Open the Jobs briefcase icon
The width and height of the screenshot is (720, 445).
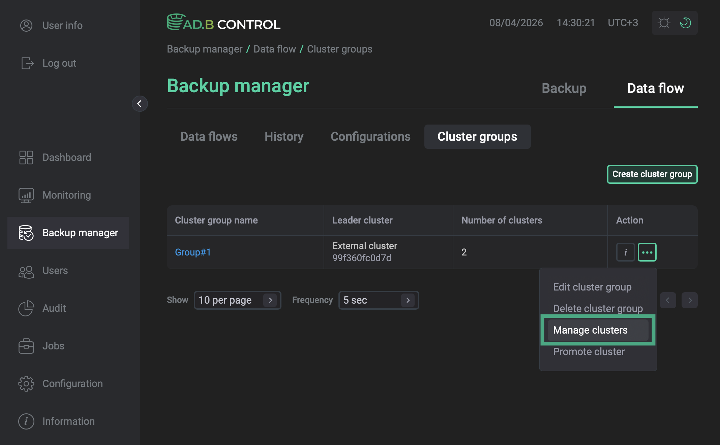click(26, 346)
